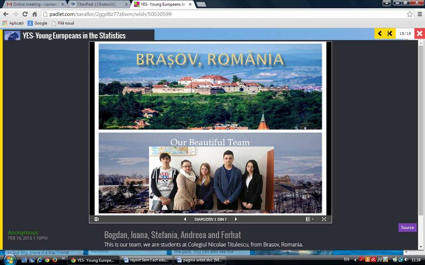This screenshot has width=425, height=265.
Task: Launch Internet Explorer from quick launch
Action: 39,260
